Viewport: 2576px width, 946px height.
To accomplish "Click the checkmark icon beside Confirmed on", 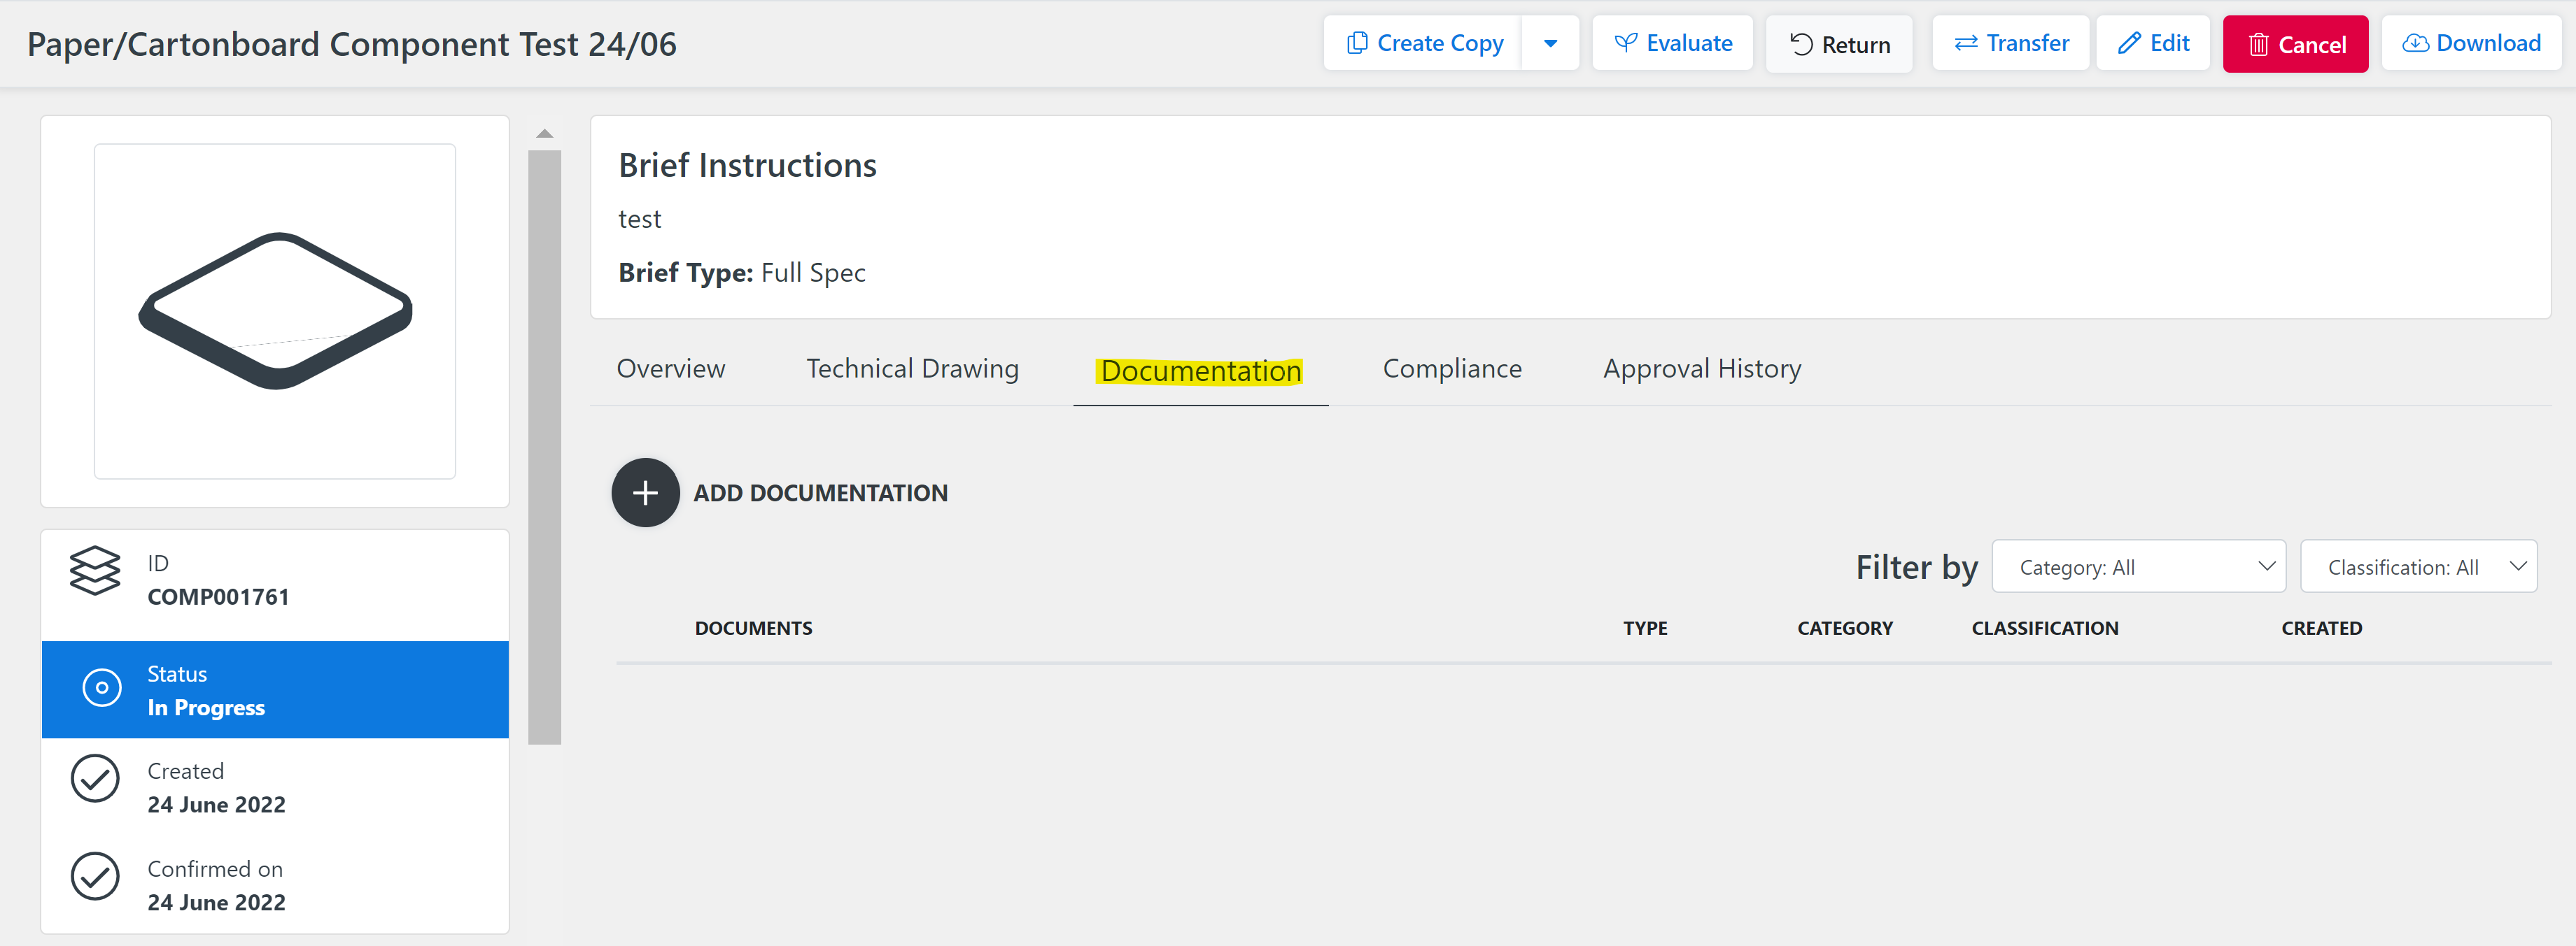I will coord(95,876).
